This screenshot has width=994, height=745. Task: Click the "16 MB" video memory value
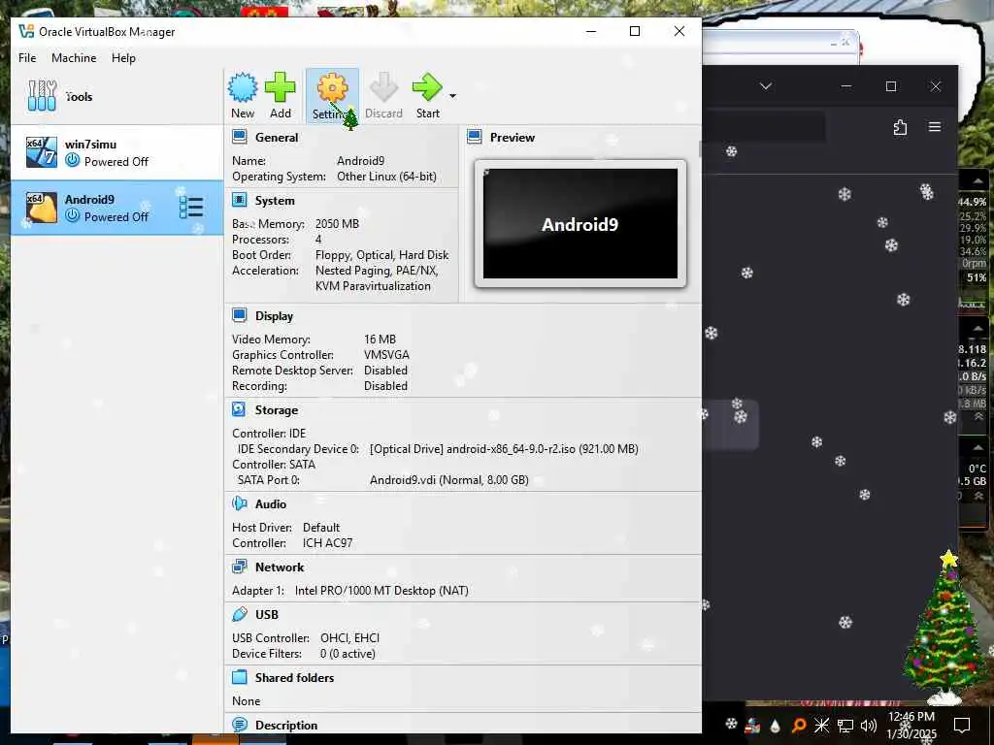[380, 339]
